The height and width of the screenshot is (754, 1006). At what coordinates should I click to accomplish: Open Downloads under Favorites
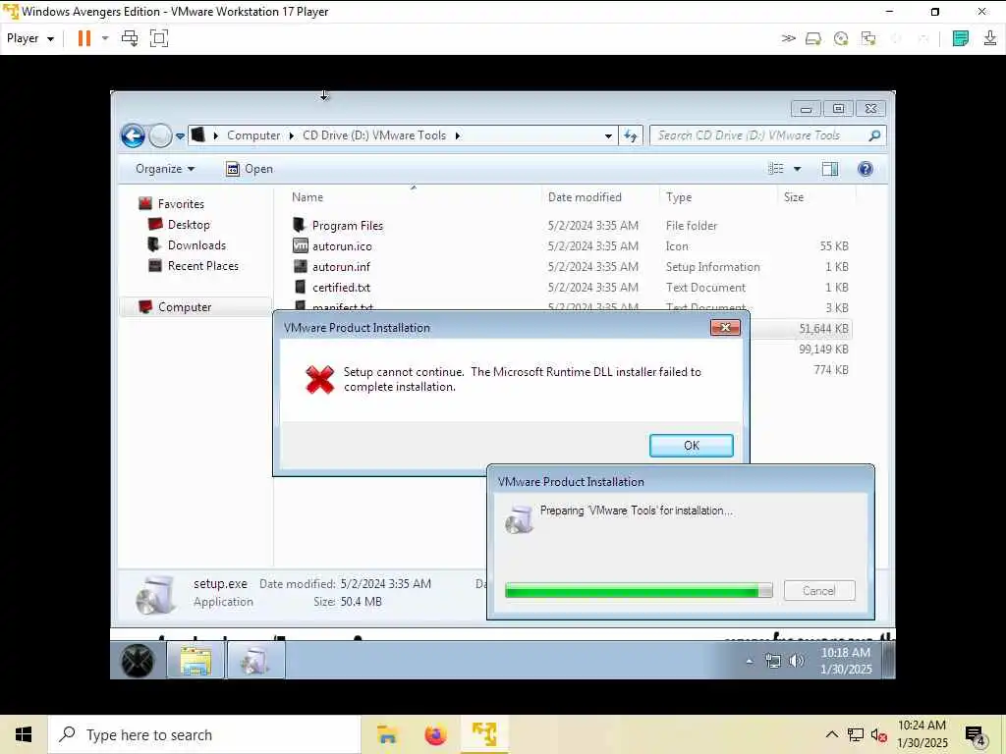196,244
